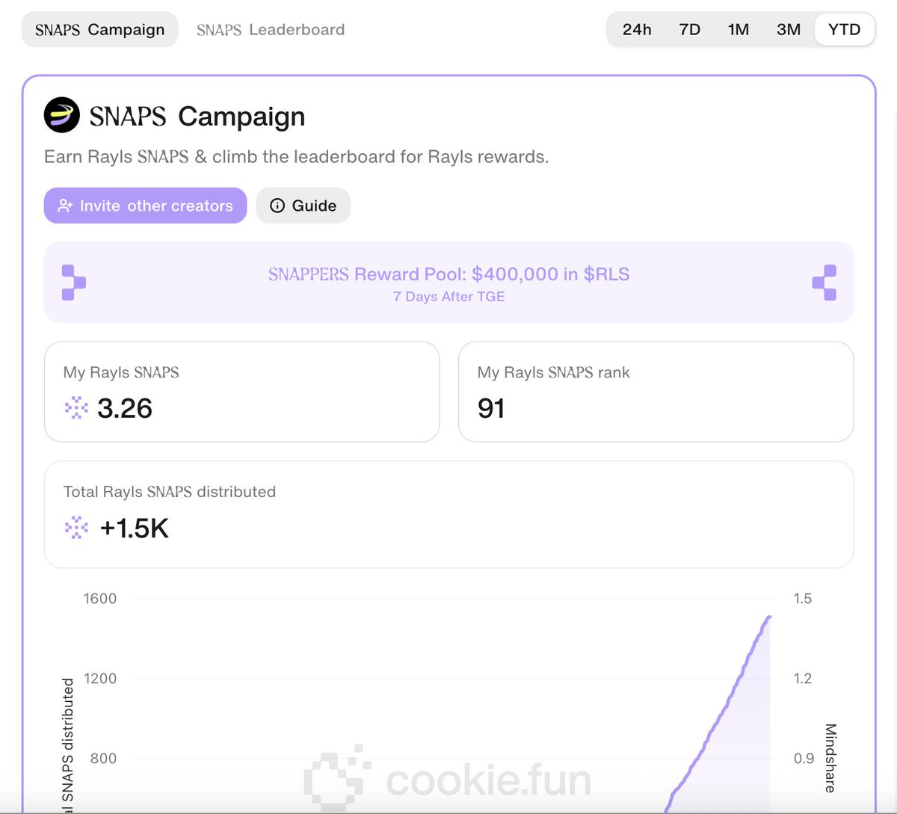Click the +1.5K distributed value
This screenshot has height=814, width=897.
135,528
